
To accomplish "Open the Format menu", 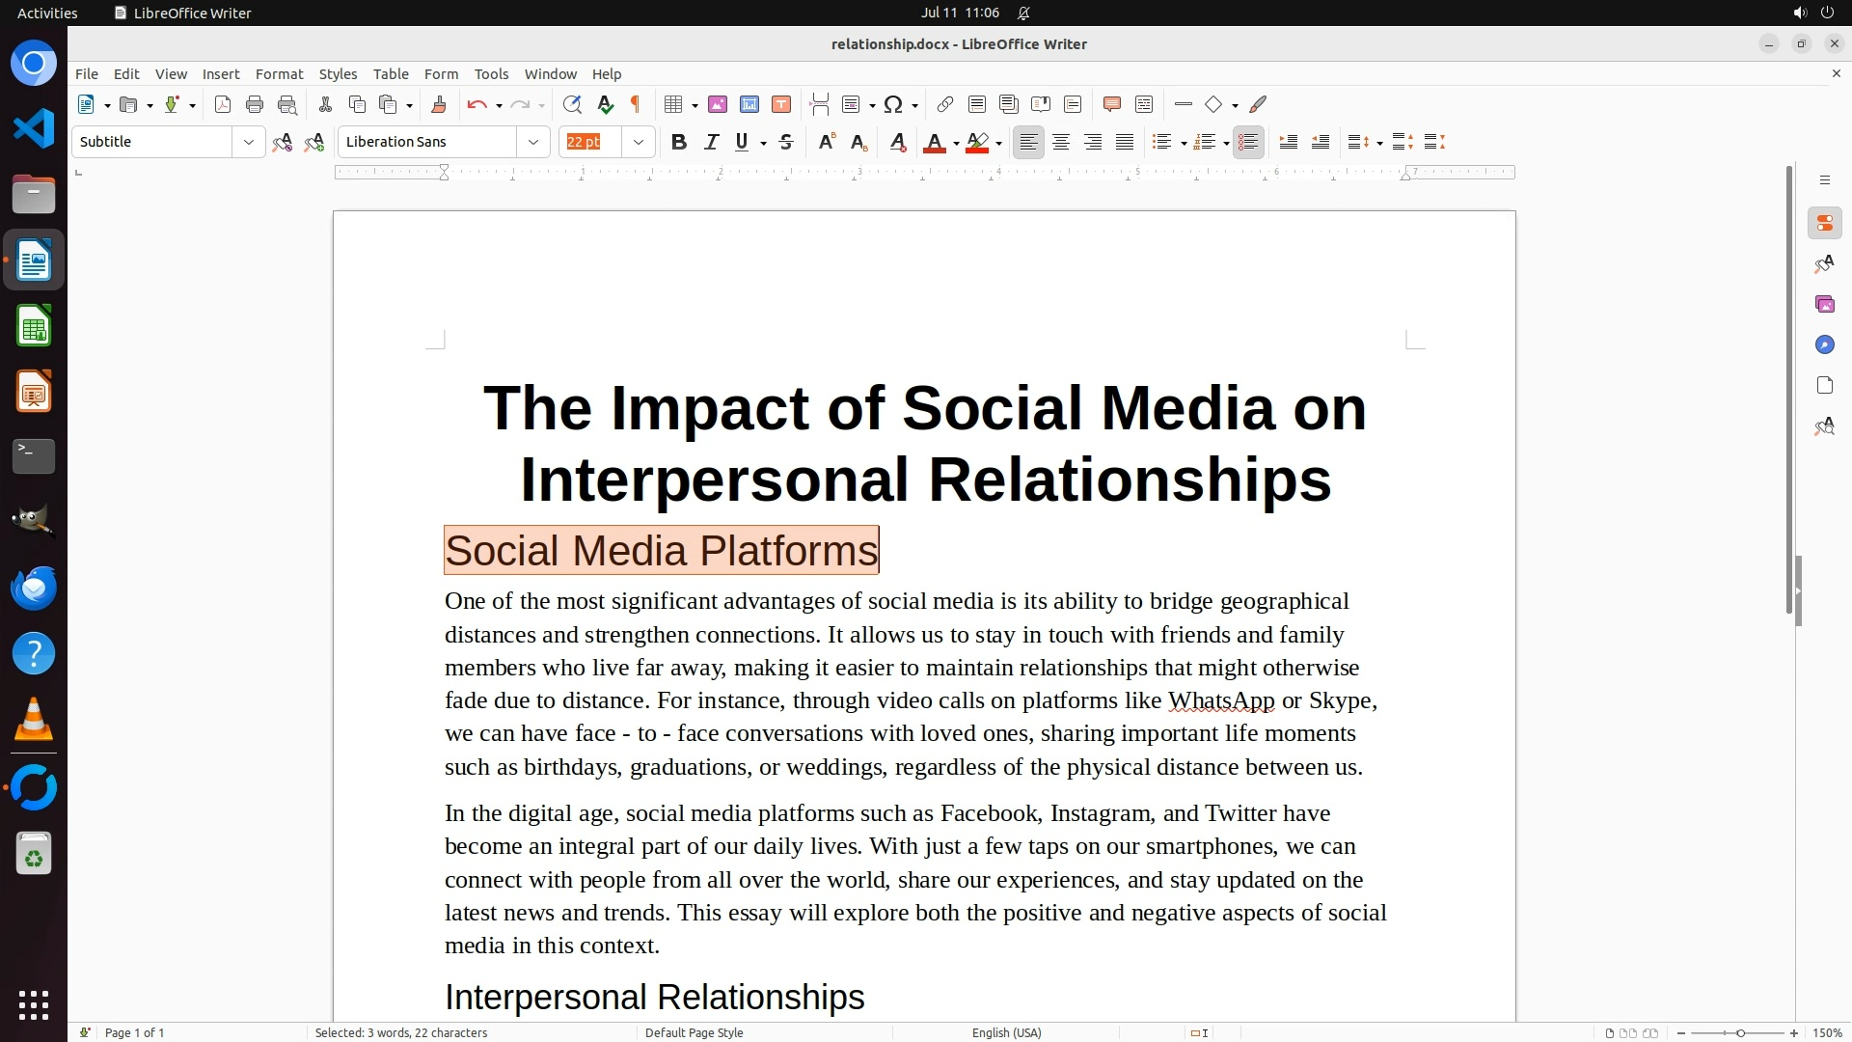I will (279, 74).
